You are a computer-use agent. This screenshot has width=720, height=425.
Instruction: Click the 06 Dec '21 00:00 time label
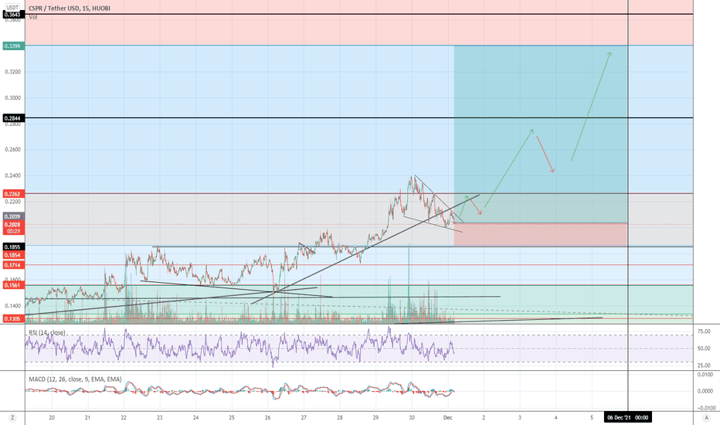click(628, 417)
